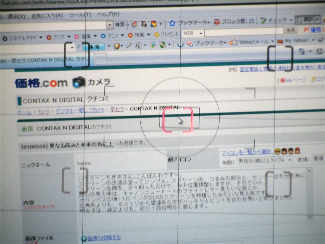Click the blue globe icon in Yahoo toolbar
325x244 pixels.
point(181,44)
